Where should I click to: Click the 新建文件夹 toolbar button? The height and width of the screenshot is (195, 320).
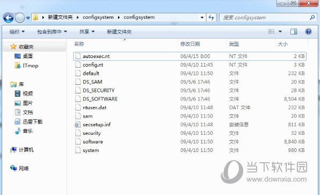pyautogui.click(x=119, y=32)
